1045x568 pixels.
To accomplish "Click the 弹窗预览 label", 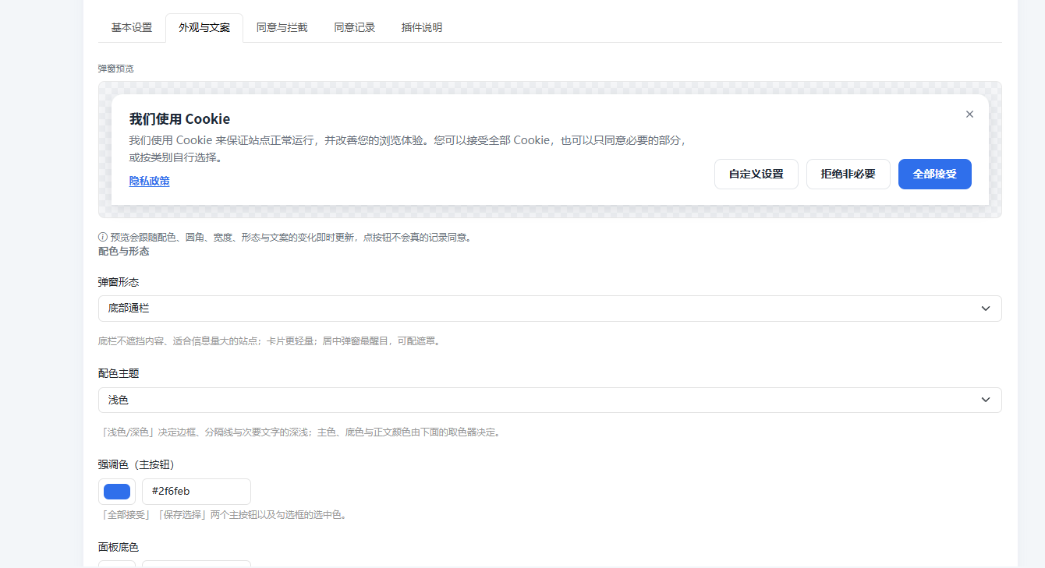I will tap(115, 69).
